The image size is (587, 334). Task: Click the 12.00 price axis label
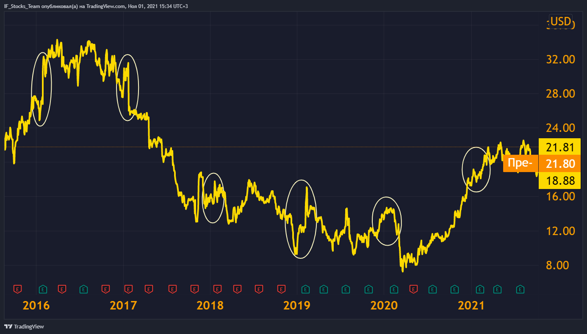coord(561,231)
